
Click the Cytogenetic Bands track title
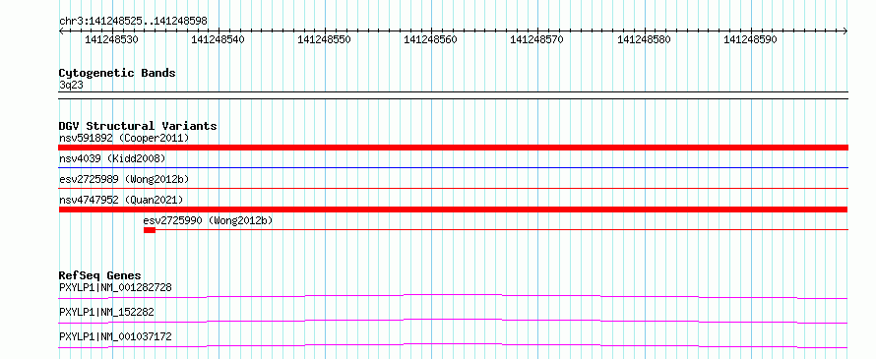[x=117, y=73]
